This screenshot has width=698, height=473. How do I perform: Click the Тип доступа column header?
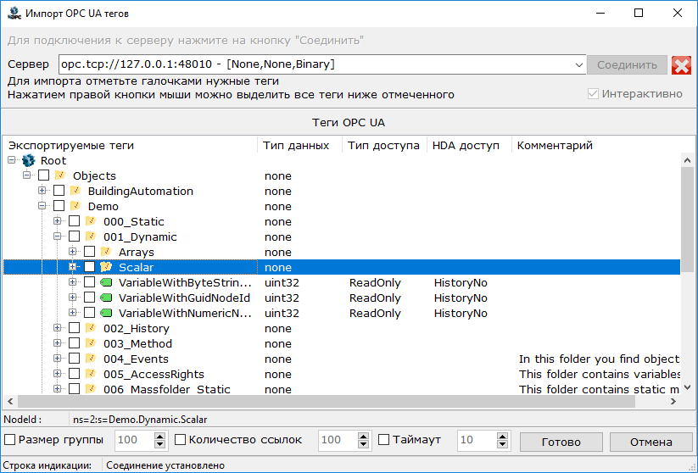(x=384, y=146)
